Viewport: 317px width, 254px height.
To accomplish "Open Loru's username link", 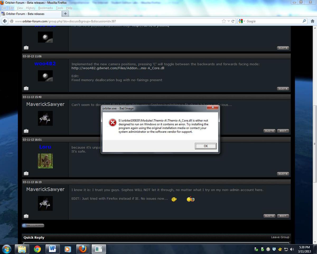I will (x=45, y=147).
